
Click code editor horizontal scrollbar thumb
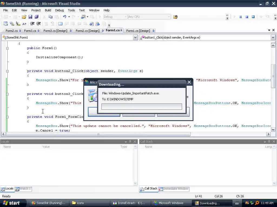pos(98,134)
